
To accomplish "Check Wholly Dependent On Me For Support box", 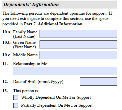I will [15, 97].
